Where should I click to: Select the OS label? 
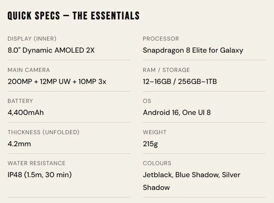coord(147,101)
